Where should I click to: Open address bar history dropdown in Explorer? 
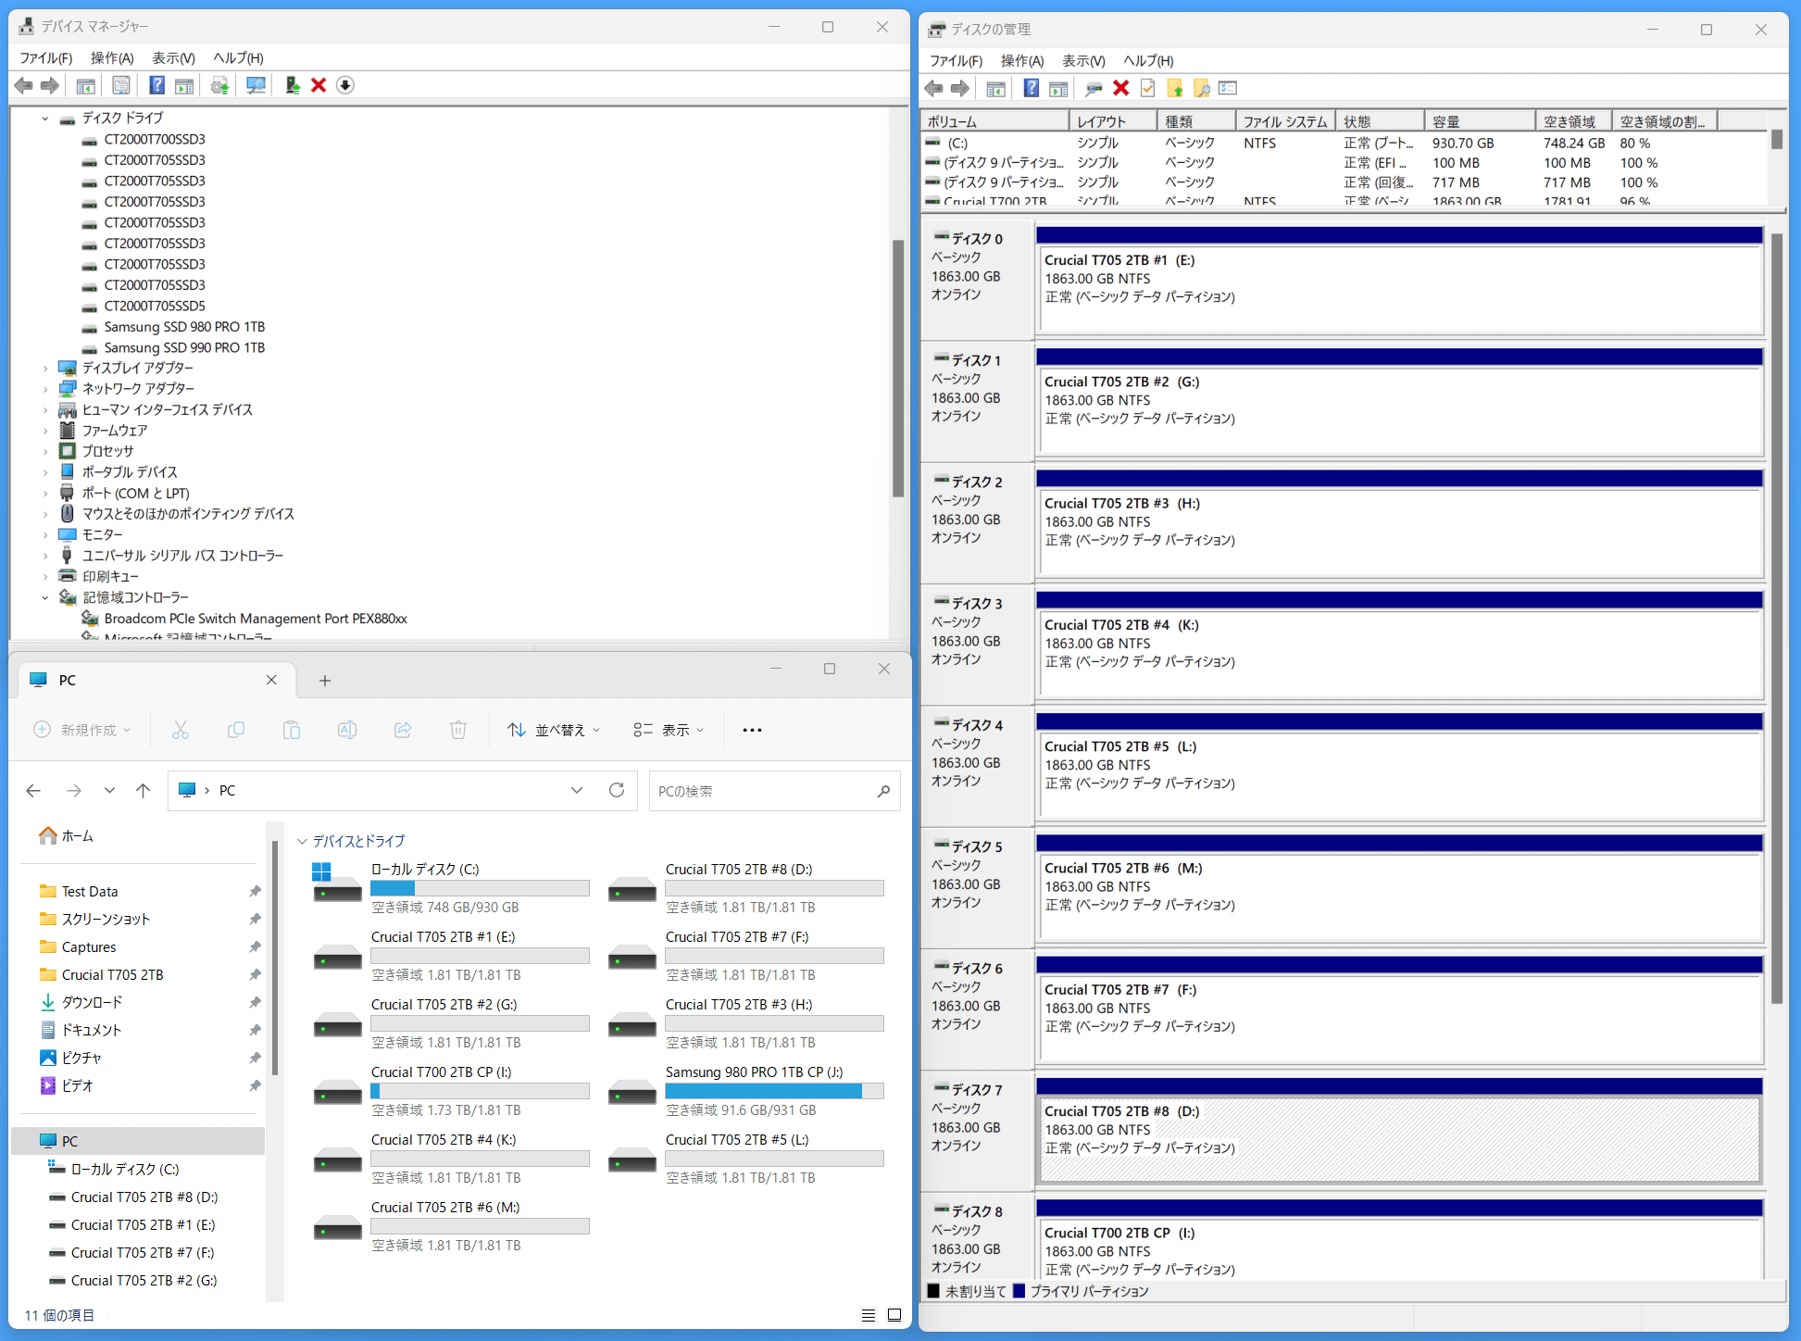point(577,790)
